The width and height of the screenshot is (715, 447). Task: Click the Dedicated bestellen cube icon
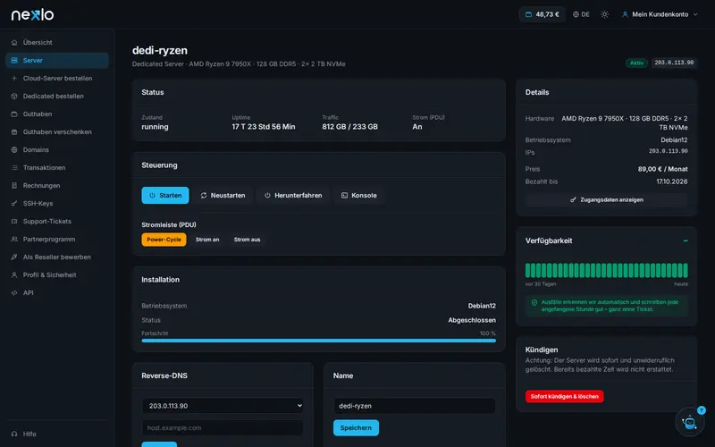point(14,97)
